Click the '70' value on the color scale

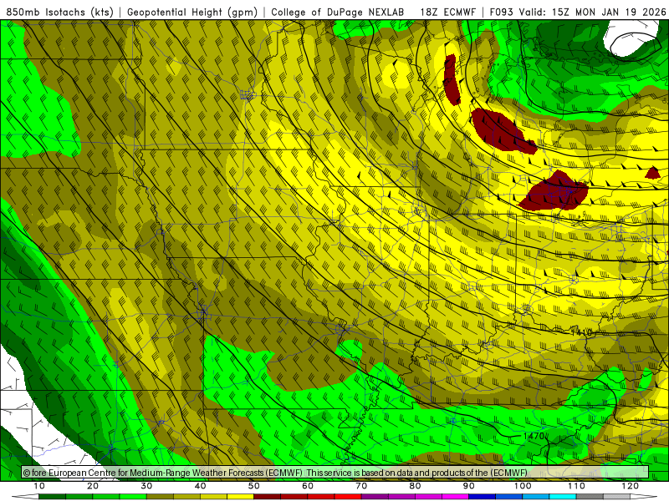361,486
